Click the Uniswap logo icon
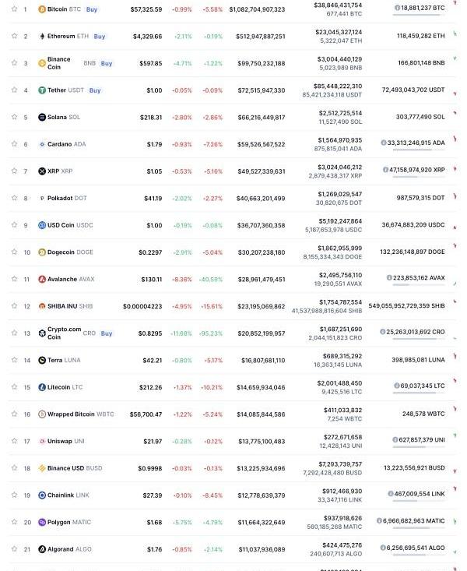 click(x=42, y=441)
